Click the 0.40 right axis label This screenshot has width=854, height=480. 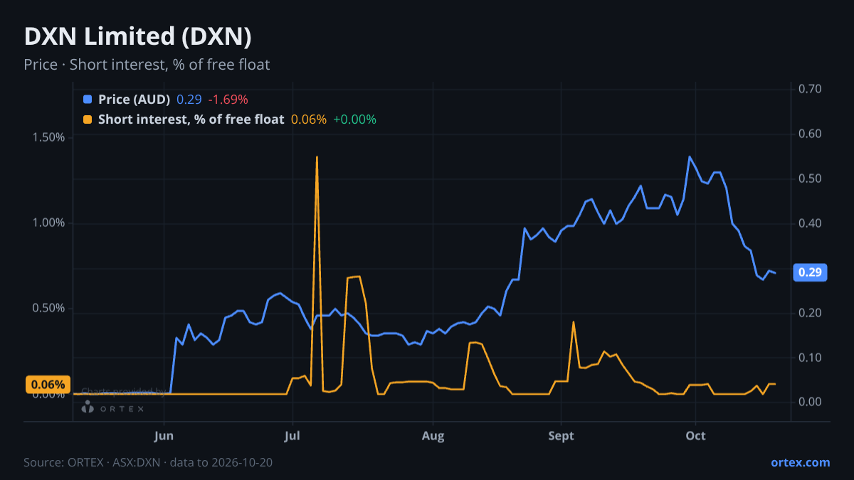pos(811,223)
